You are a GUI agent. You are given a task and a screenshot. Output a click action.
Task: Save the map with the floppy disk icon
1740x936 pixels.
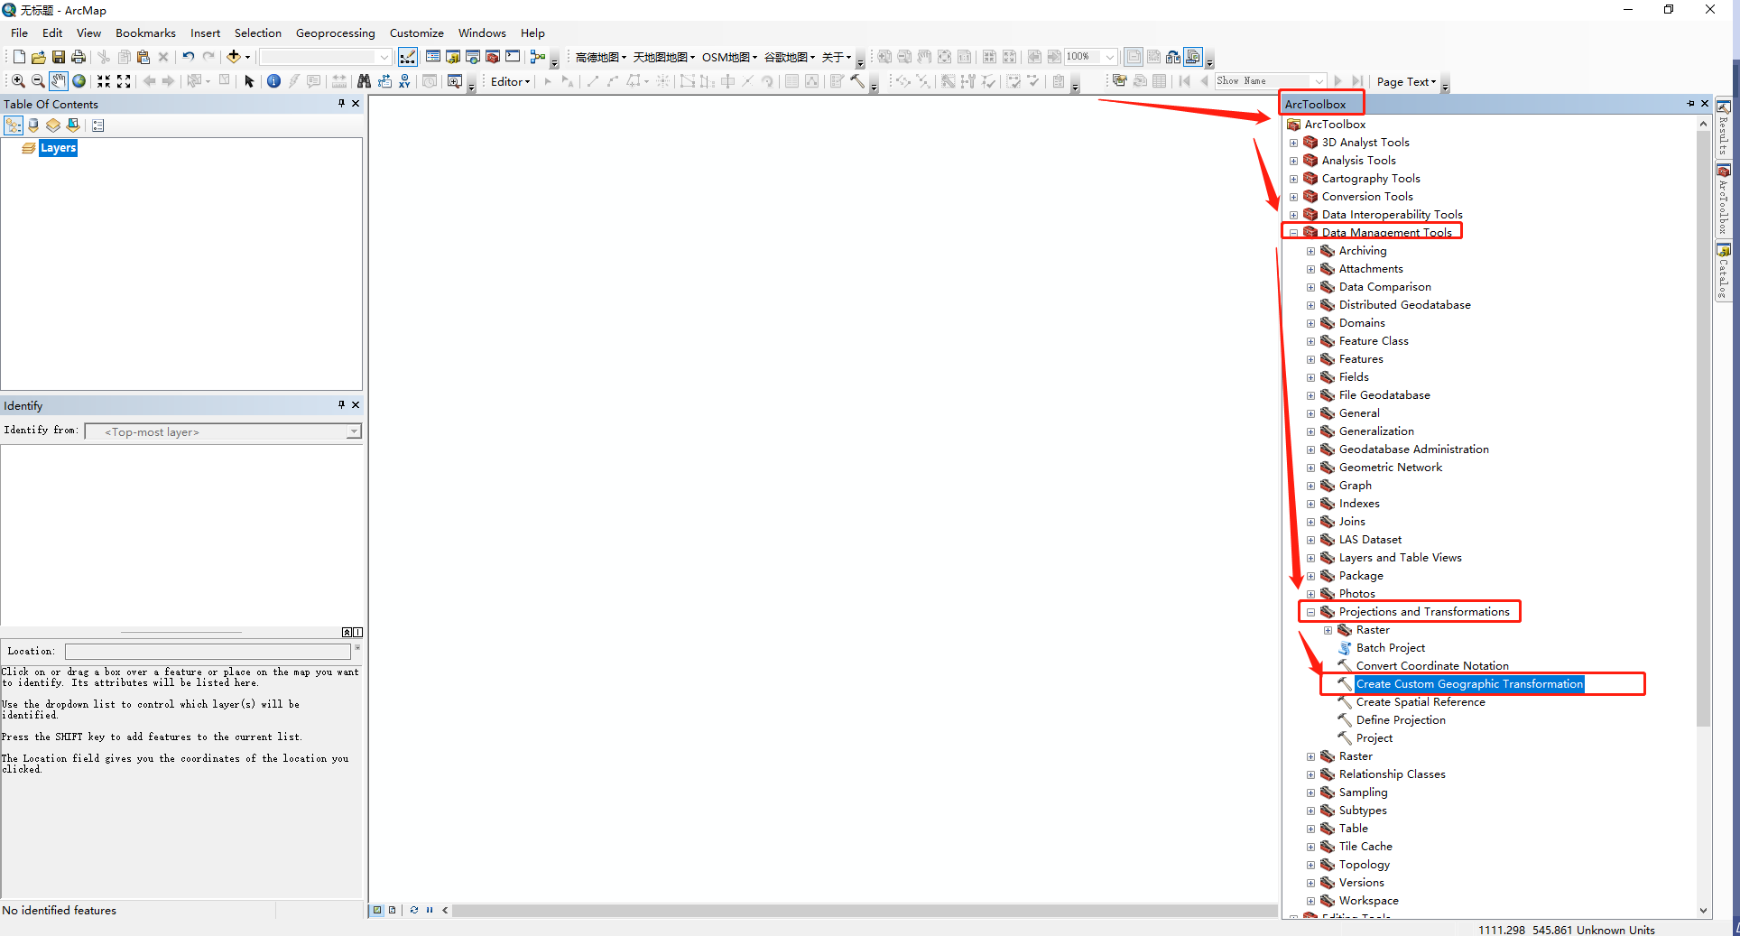tap(59, 57)
